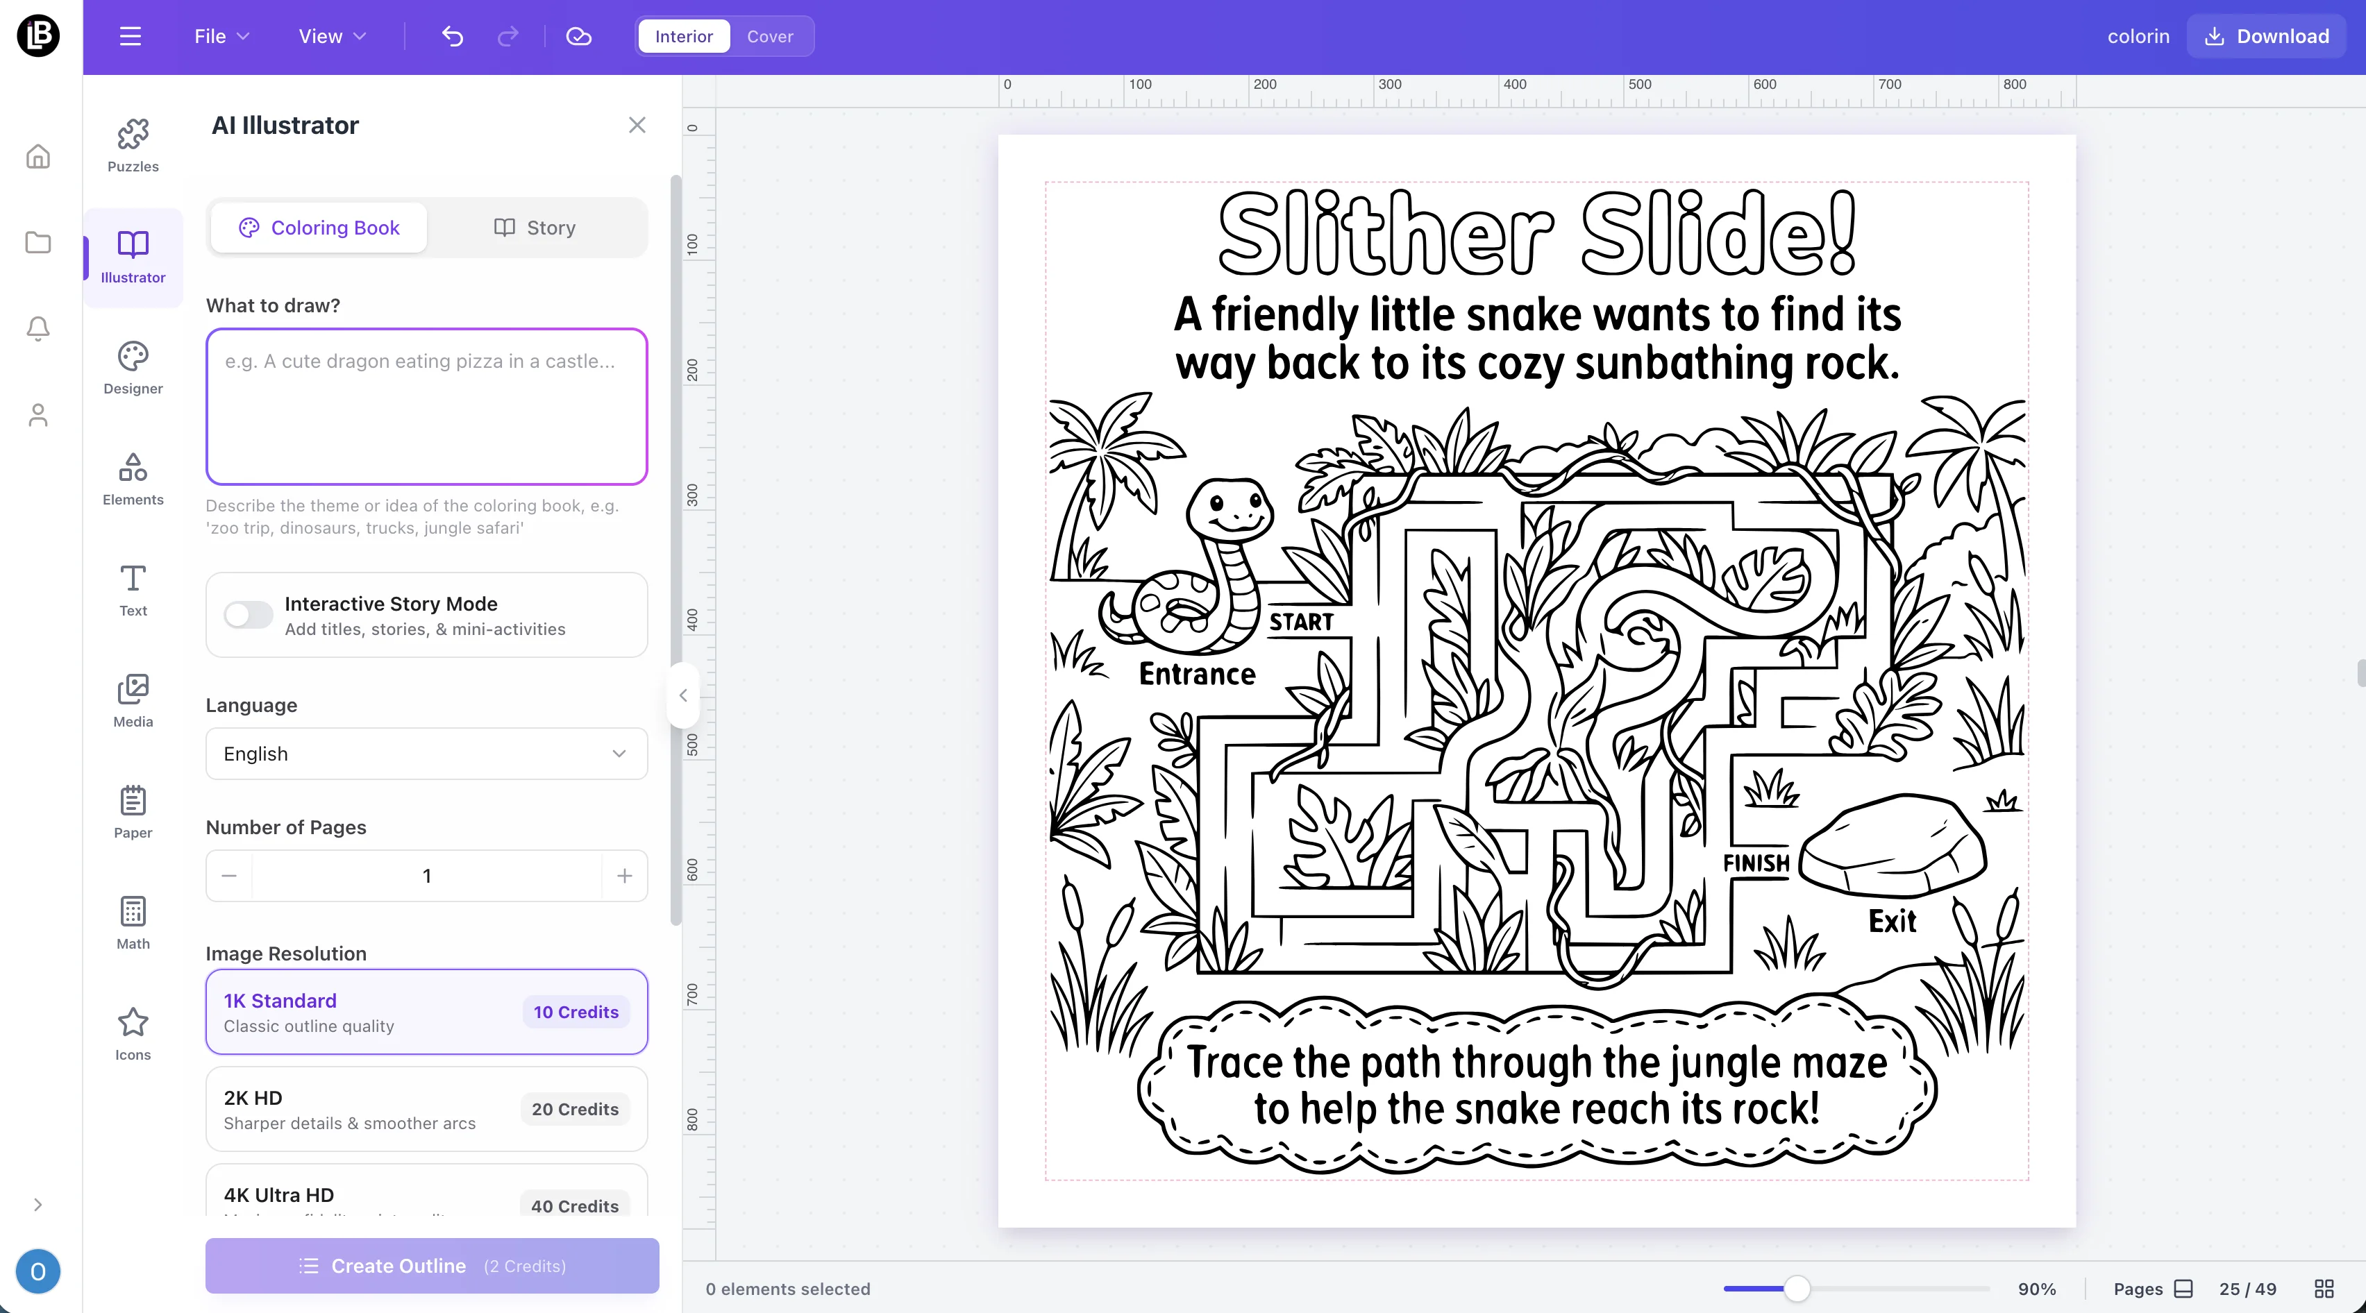
Task: Open the hamburger menu
Action: tap(131, 36)
